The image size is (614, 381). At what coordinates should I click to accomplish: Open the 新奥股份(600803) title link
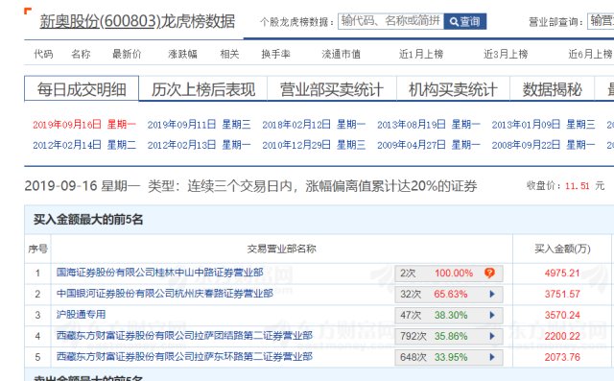(100, 21)
